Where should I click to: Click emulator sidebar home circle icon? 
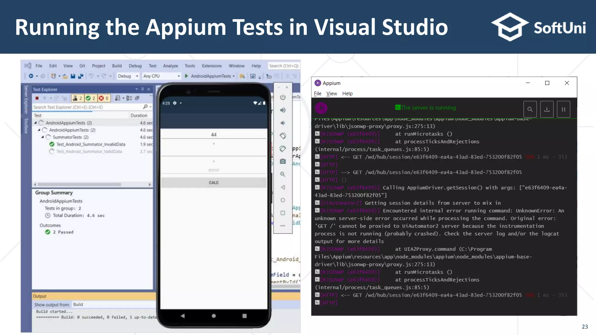pyautogui.click(x=283, y=200)
